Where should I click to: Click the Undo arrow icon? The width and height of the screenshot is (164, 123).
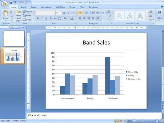pyautogui.click(x=15, y=2)
